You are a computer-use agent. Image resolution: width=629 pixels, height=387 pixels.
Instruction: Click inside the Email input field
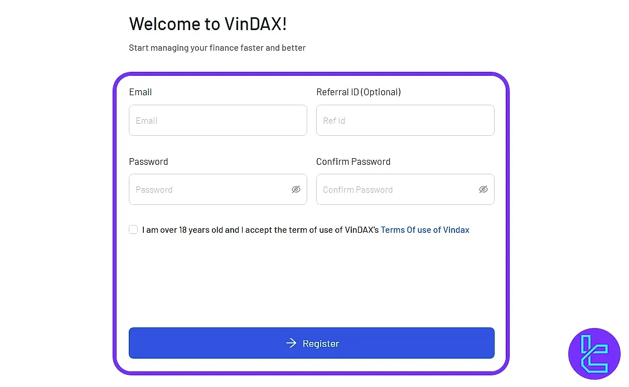coord(217,120)
